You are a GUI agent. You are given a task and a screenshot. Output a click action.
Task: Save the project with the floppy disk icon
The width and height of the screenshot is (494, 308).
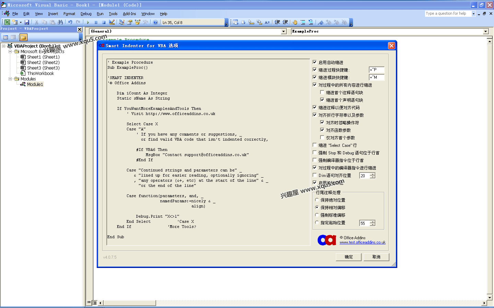point(27,22)
